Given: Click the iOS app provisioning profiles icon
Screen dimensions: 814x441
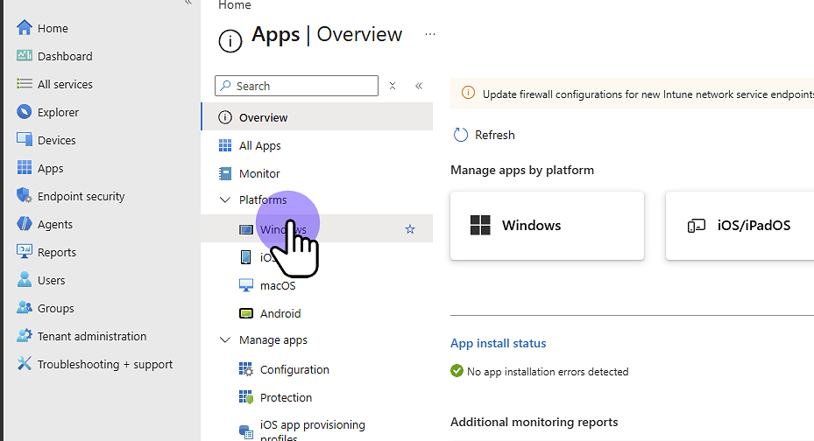Looking at the screenshot, I should tap(245, 430).
